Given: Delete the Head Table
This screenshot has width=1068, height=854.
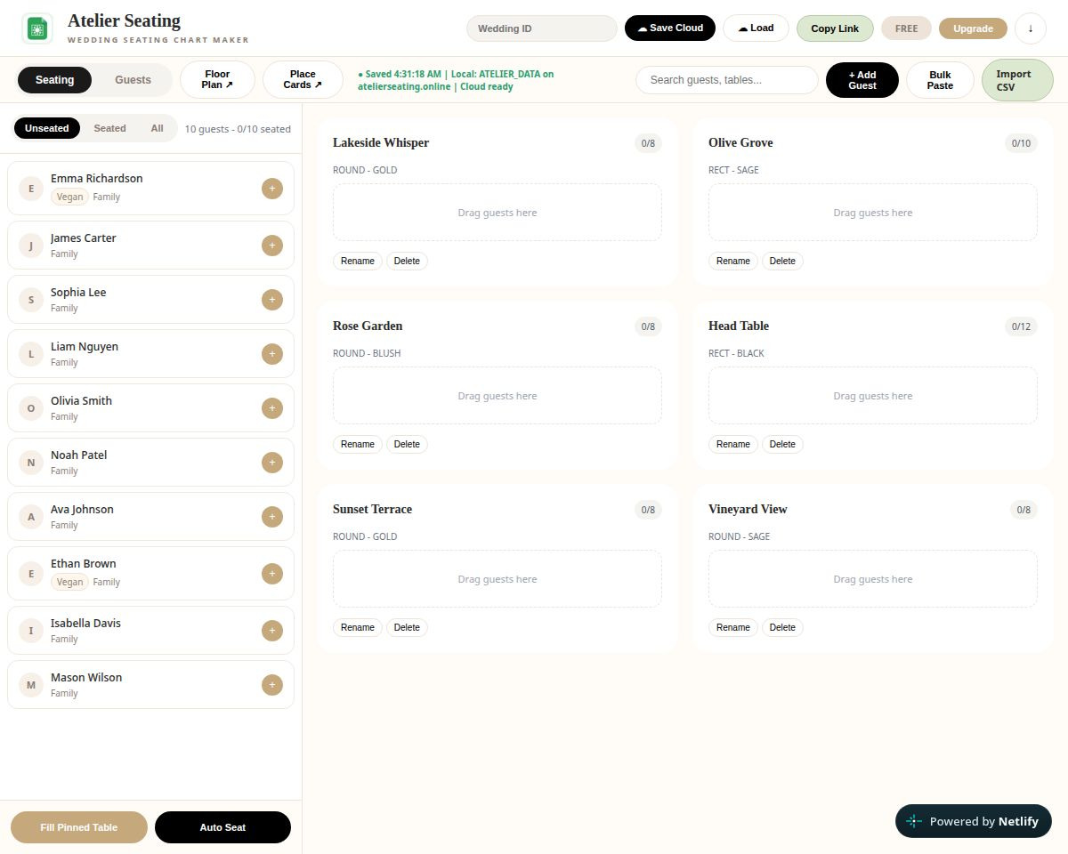Looking at the screenshot, I should [x=782, y=444].
